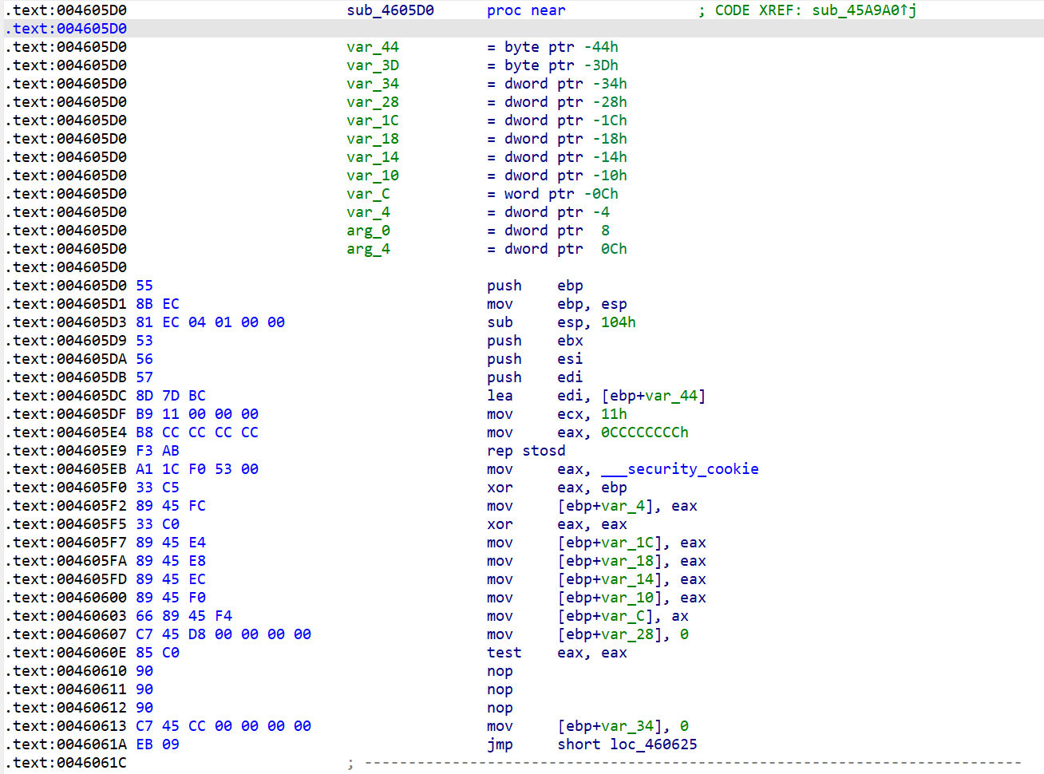Click [ebp+var_C], ax operand
Screen dimensions: 1044x774
pyautogui.click(x=623, y=616)
